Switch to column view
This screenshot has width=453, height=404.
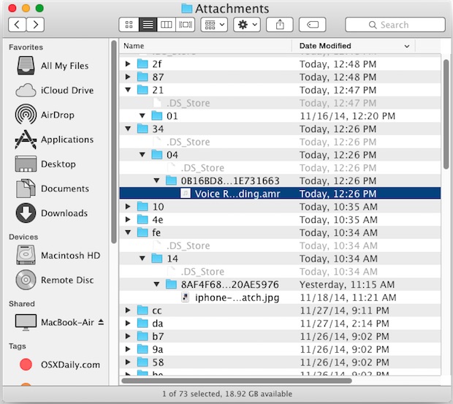(167, 25)
